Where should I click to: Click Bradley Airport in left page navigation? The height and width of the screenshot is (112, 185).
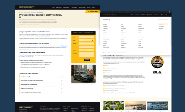[66, 7]
